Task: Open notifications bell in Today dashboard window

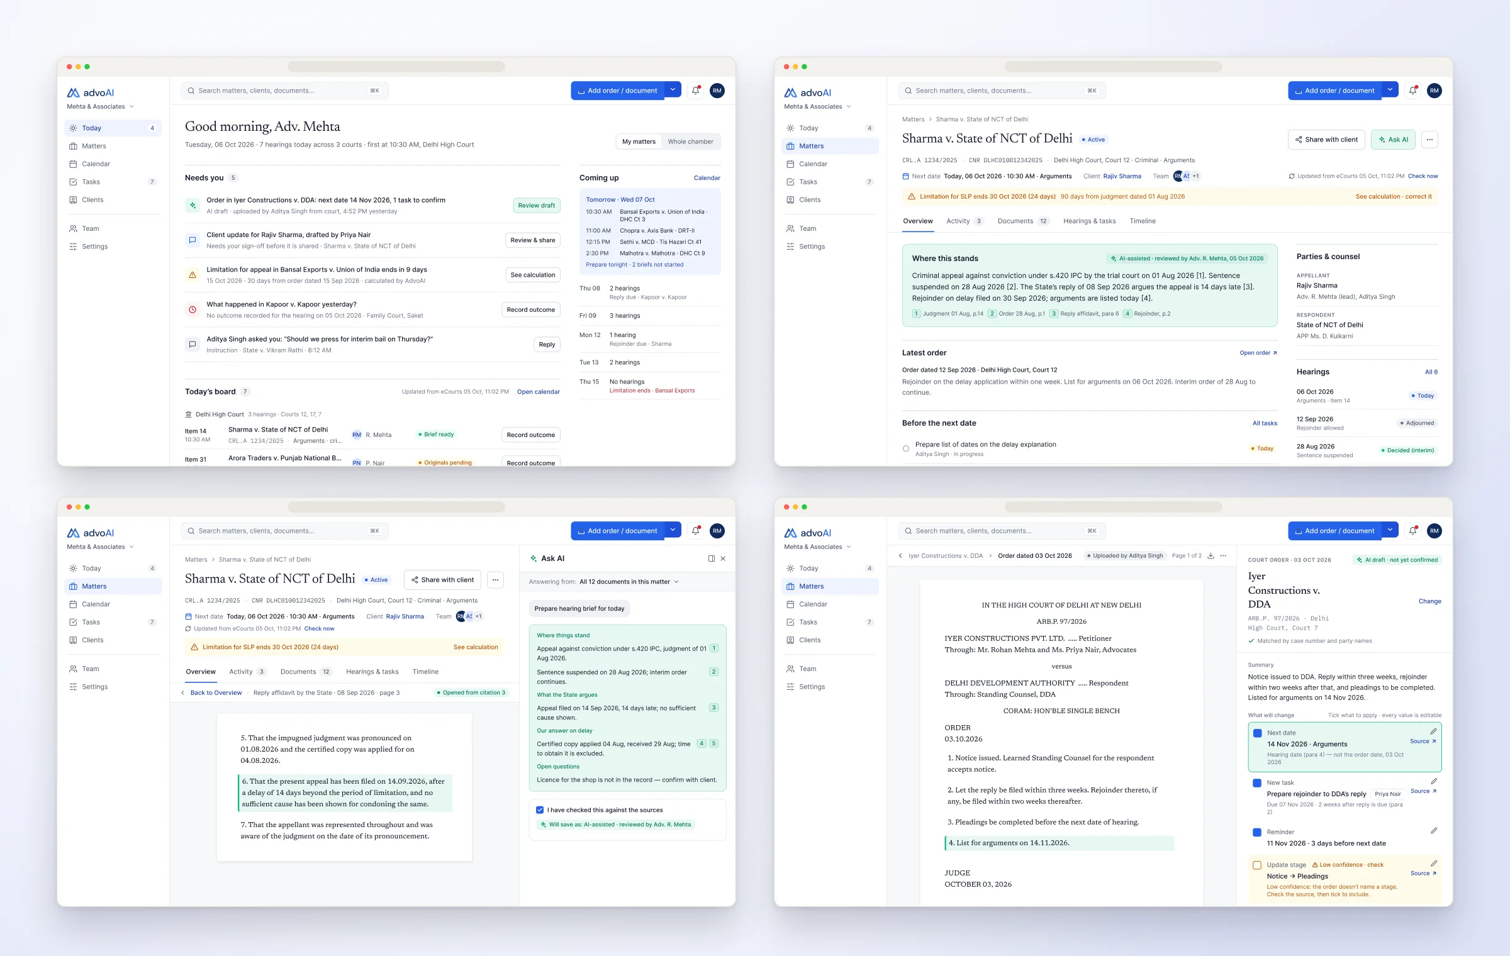Action: coord(696,91)
